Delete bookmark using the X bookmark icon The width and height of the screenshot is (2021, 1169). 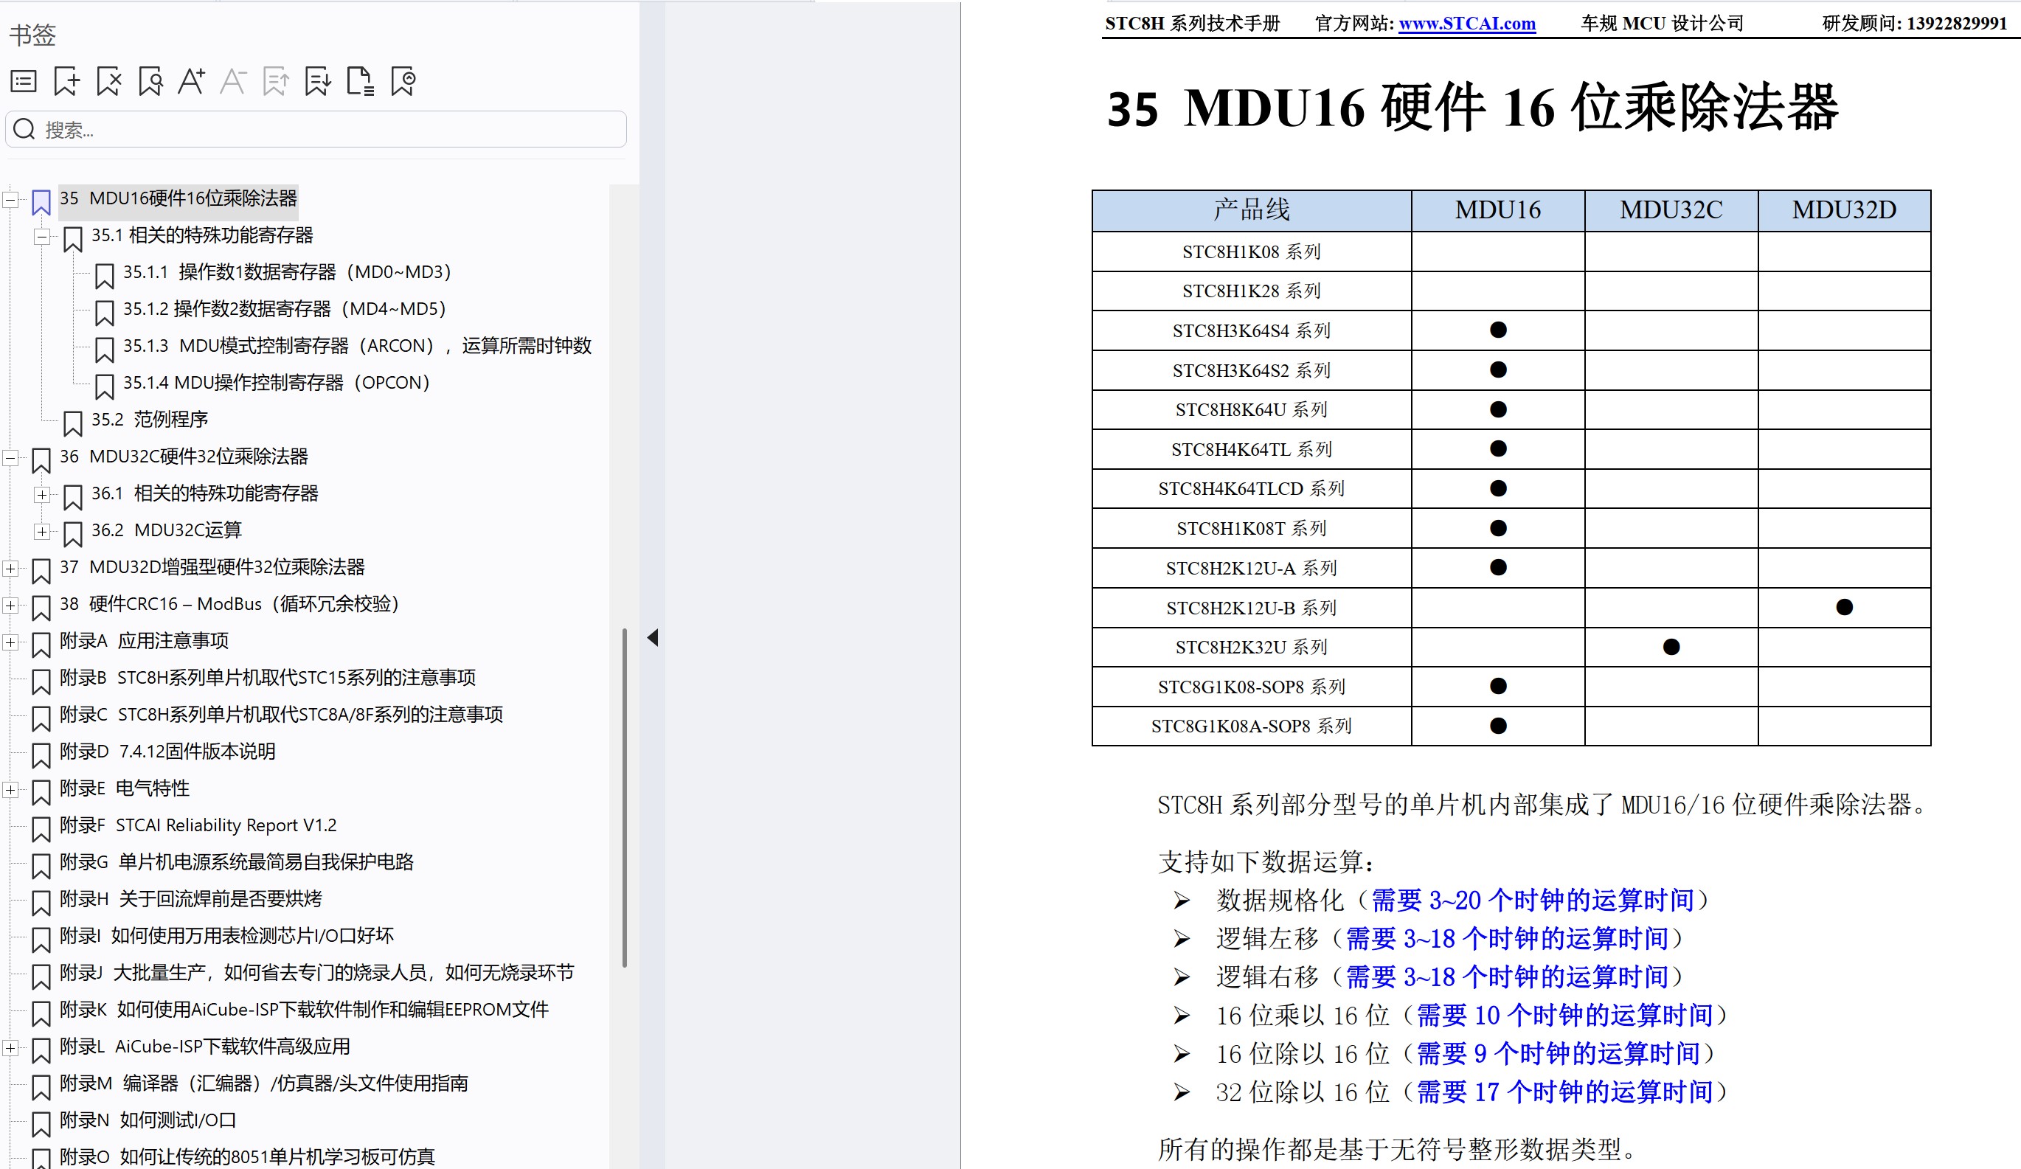coord(109,81)
